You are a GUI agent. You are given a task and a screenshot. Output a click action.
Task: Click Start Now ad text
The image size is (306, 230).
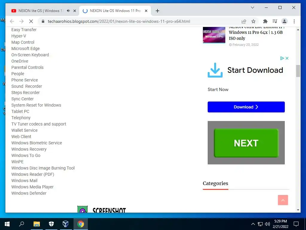tap(218, 90)
